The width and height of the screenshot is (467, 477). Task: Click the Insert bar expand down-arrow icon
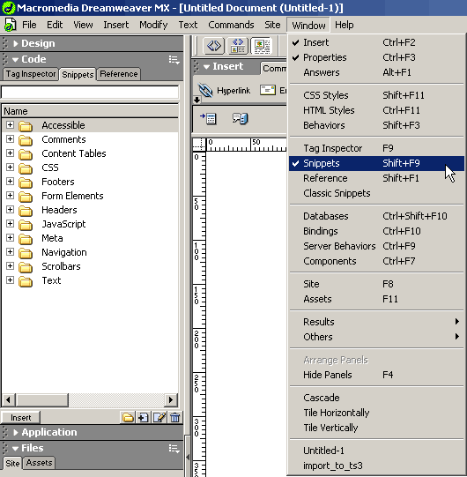[x=196, y=100]
